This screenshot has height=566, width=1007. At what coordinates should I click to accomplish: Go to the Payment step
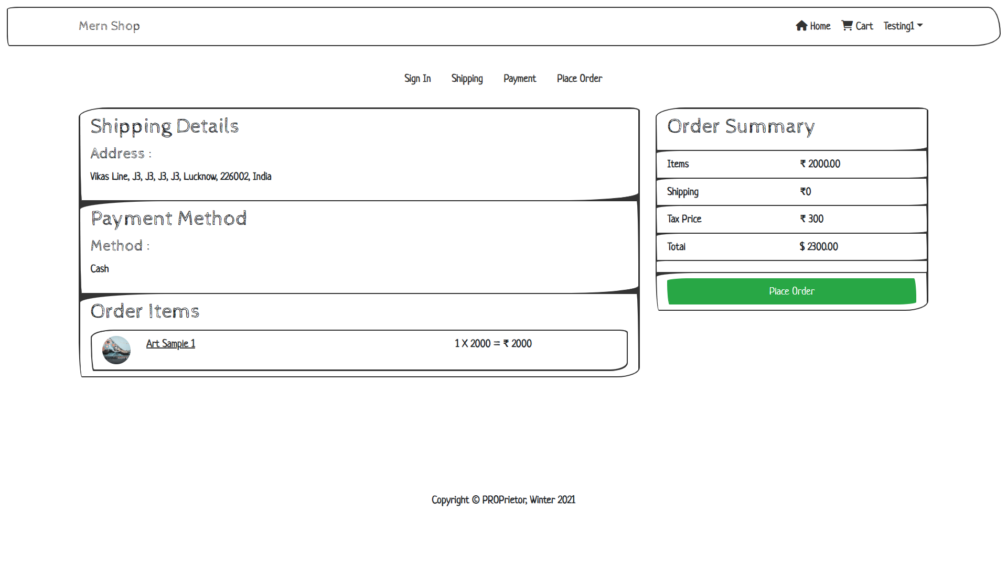tap(519, 79)
